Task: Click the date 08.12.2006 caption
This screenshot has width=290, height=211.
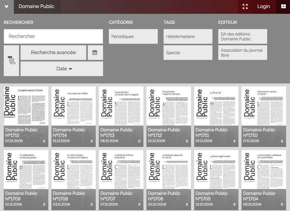Action: coord(109,141)
